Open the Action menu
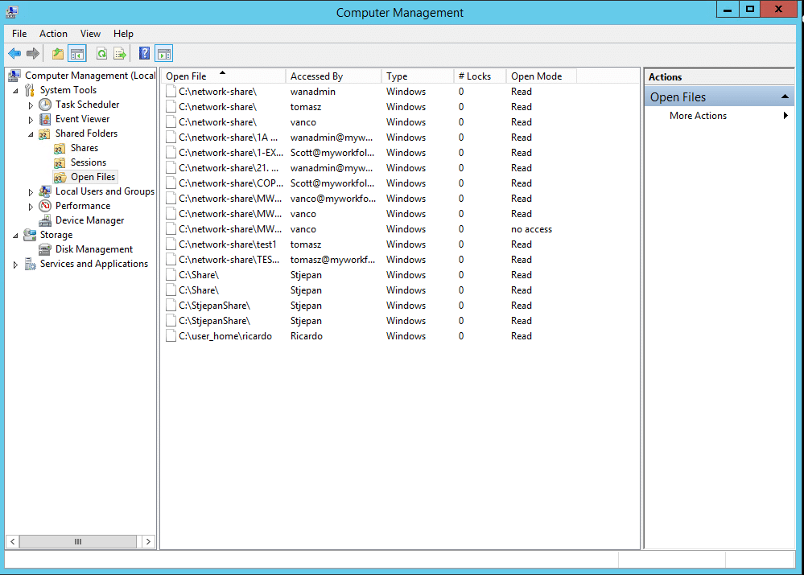804x575 pixels. pyautogui.click(x=53, y=34)
